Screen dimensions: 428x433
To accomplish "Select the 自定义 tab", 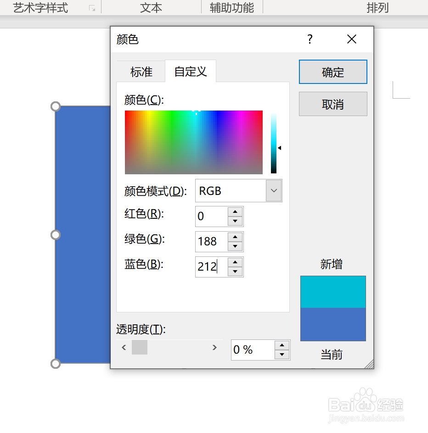I will pyautogui.click(x=191, y=72).
